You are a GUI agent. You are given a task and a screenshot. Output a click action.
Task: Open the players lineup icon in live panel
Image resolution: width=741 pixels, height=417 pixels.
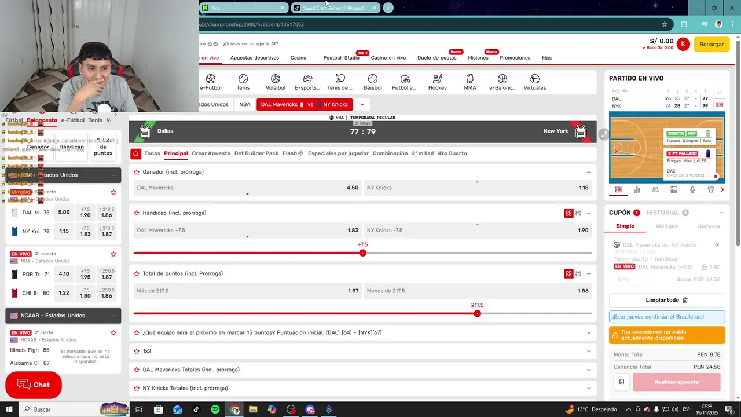pos(655,189)
